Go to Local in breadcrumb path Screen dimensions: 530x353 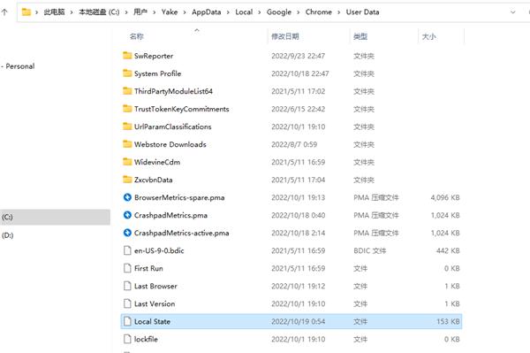[244, 12]
